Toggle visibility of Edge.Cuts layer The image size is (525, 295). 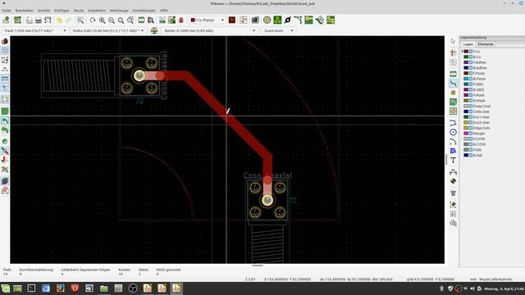[471, 128]
